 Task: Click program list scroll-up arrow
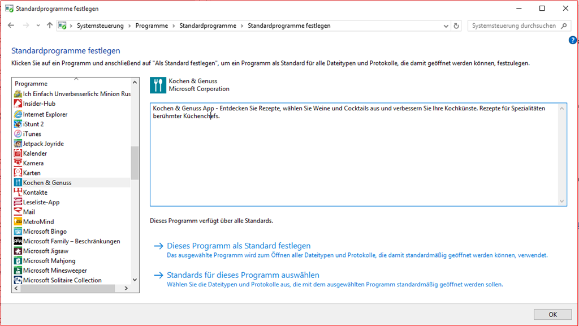pos(135,83)
